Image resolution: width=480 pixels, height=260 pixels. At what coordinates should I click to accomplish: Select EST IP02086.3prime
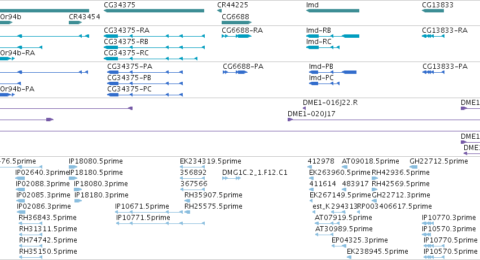click(x=44, y=206)
